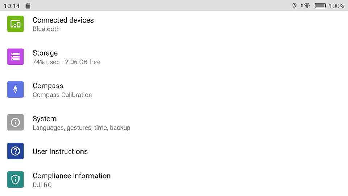Open Connected devices settings

point(174,24)
